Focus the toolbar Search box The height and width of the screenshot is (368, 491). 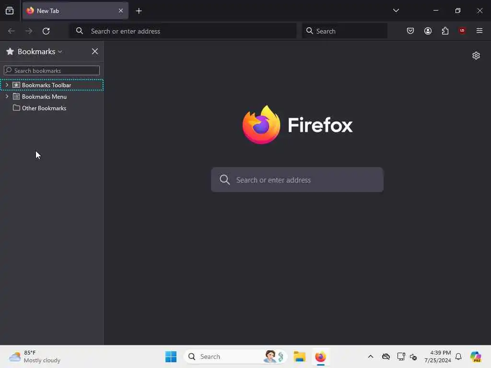(345, 31)
